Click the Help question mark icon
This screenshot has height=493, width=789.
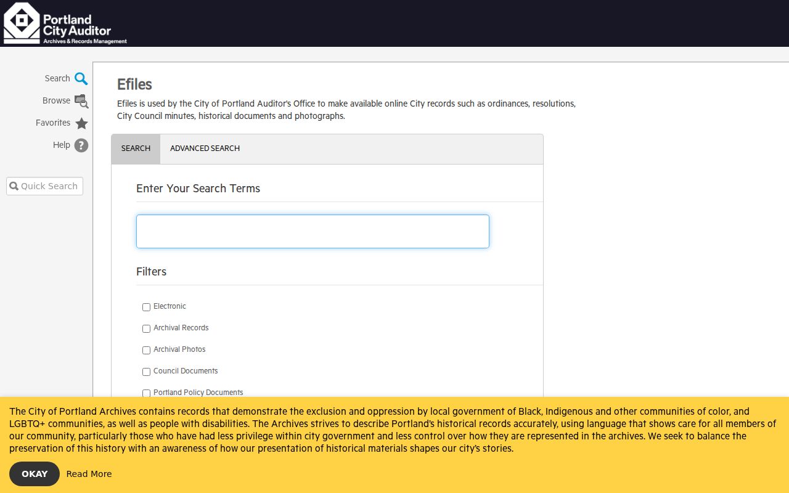(81, 145)
